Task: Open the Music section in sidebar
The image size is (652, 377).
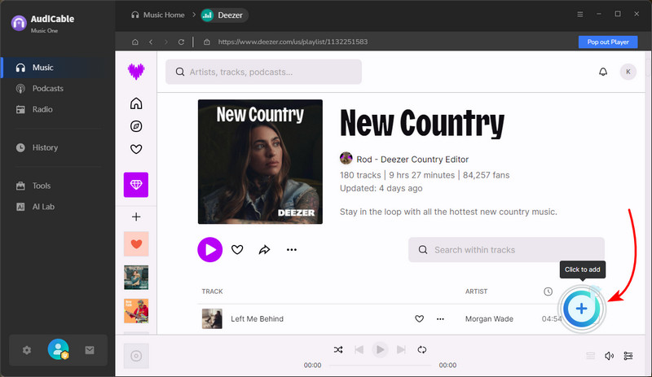Action: (x=58, y=68)
